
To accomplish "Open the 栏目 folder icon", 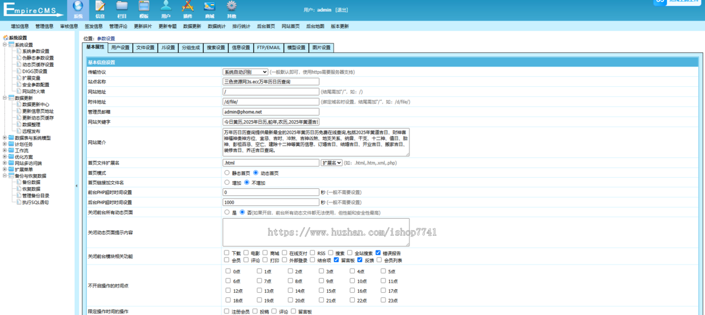I will [122, 6].
